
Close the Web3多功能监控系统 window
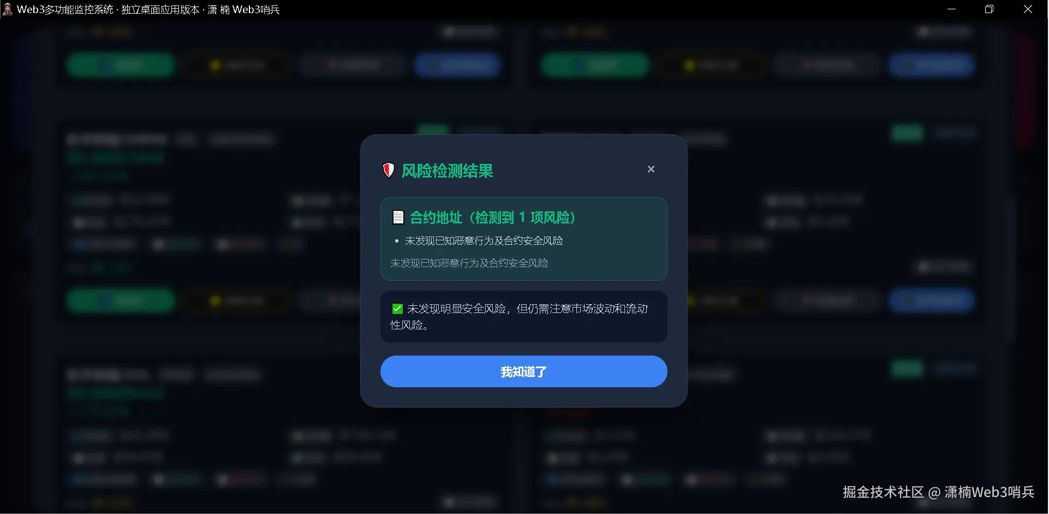click(1028, 9)
